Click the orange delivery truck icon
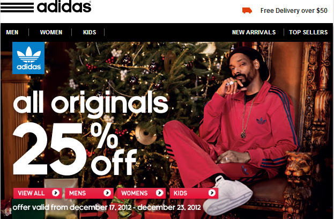334x219 pixels. (x=247, y=10)
